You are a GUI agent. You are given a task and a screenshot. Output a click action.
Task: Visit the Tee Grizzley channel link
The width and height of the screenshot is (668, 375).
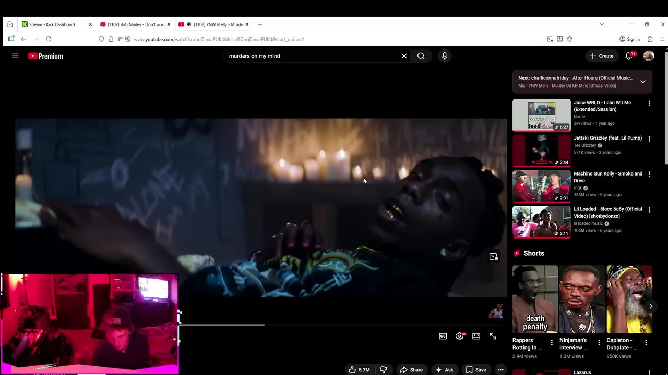tap(585, 145)
